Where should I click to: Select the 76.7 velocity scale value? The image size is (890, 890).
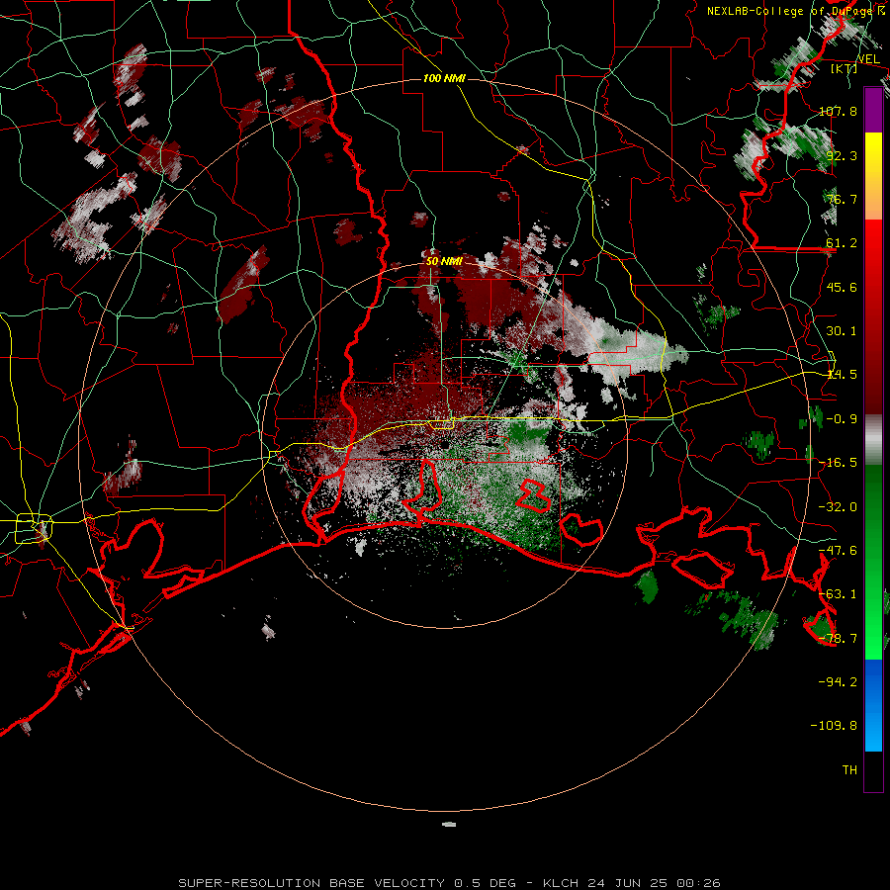click(842, 199)
